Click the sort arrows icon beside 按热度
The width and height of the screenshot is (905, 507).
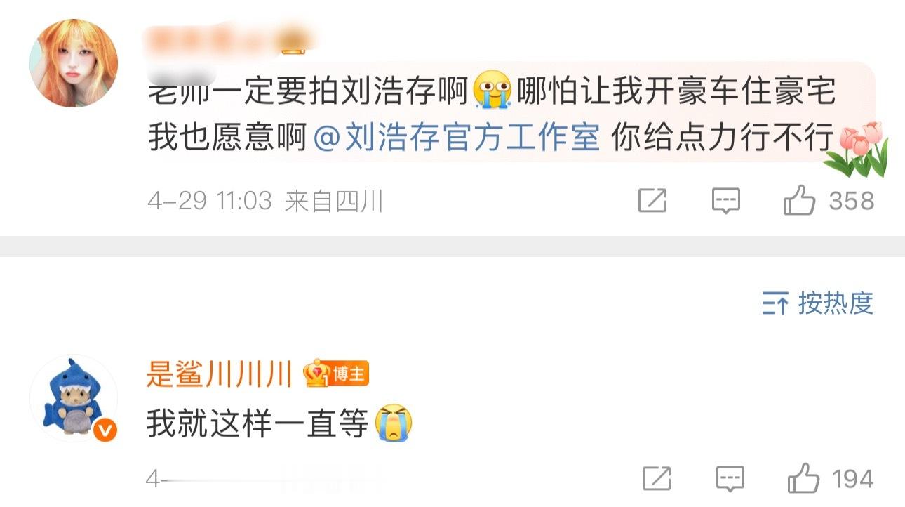tap(775, 303)
